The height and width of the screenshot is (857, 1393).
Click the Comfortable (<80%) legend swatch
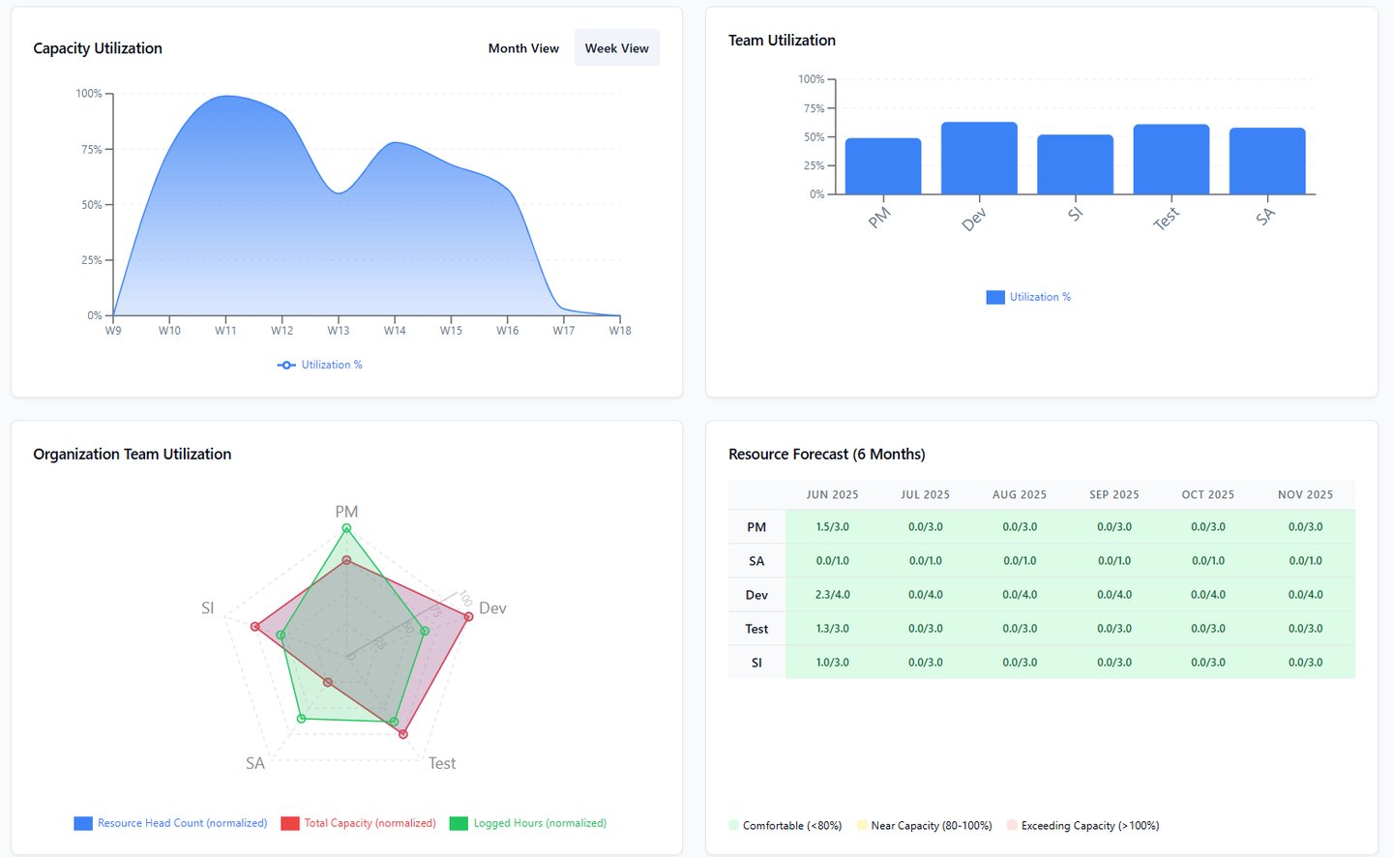(733, 825)
